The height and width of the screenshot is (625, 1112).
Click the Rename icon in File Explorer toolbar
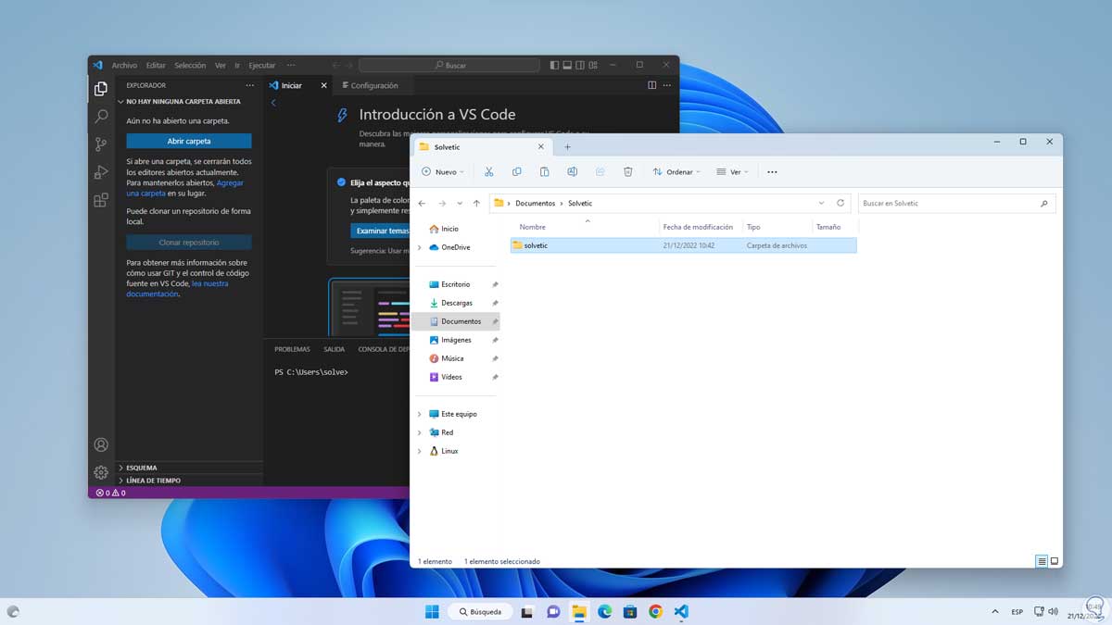tap(572, 171)
